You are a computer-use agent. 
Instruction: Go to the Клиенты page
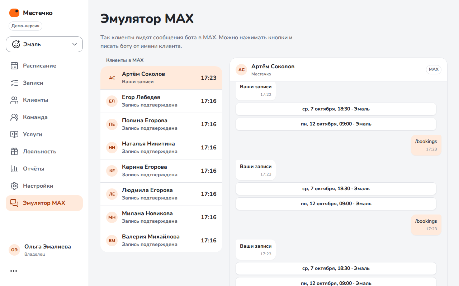coord(44,100)
